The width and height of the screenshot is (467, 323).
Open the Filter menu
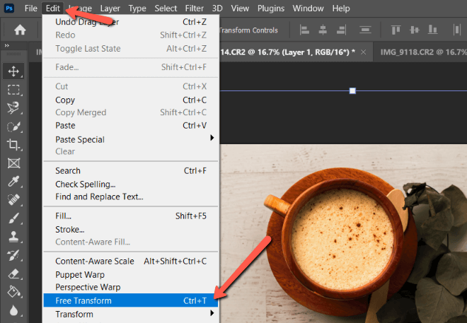point(194,8)
